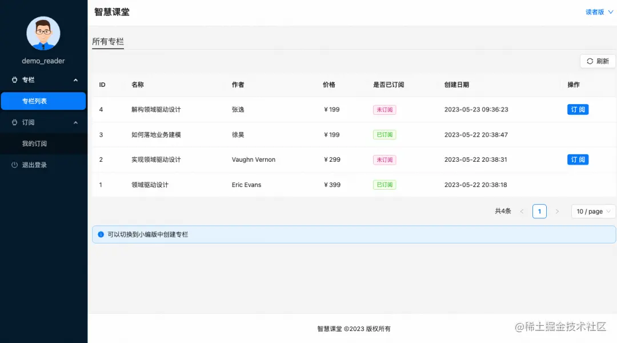Click the previous page arrow in pagination
617x343 pixels.
click(x=523, y=211)
